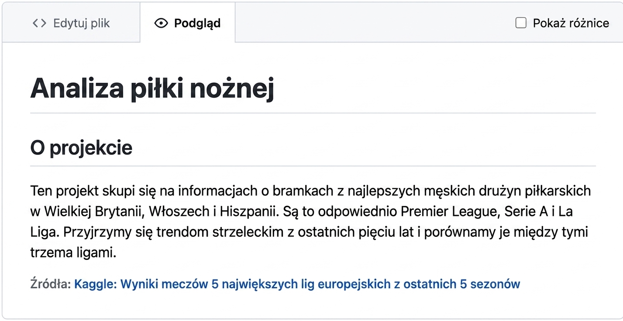Click the divider line under O projekcie
623x321 pixels.
(313, 166)
